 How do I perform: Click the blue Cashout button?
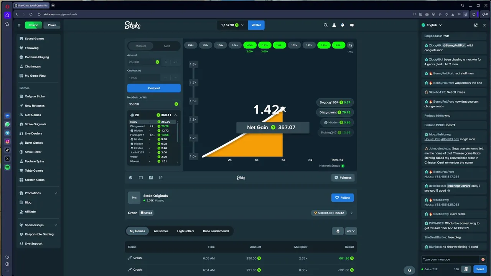[x=154, y=88]
